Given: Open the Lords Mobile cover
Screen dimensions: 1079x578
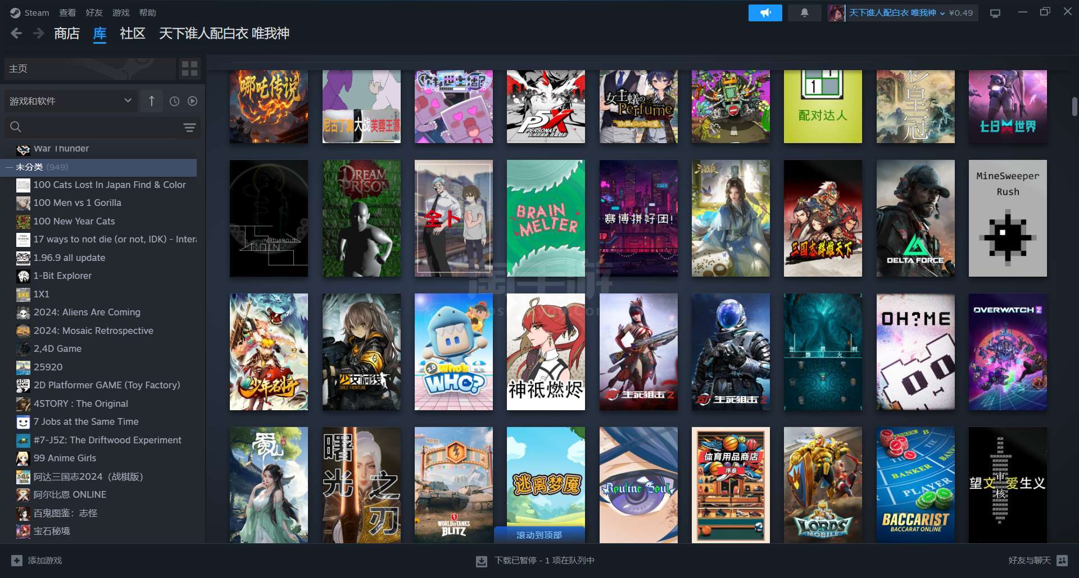Looking at the screenshot, I should [x=823, y=485].
